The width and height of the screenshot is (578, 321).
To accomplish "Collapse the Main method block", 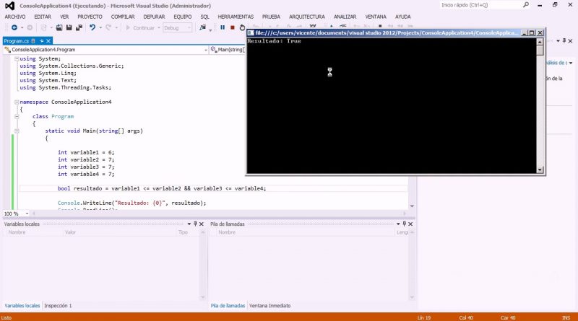I will pos(17,131).
